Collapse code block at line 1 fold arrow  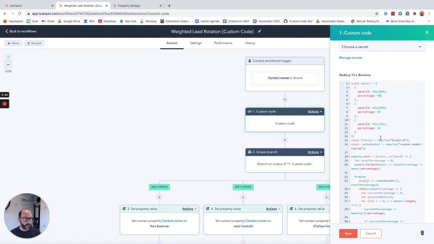349,83
